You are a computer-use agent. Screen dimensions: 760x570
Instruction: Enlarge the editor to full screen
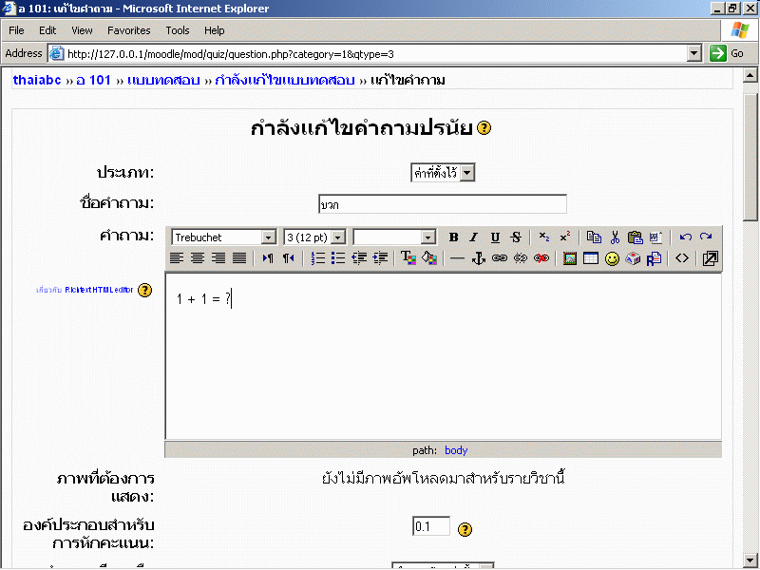point(710,258)
